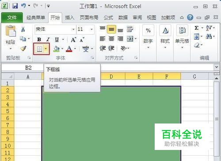The width and height of the screenshot is (221, 161).
Task: Open the 宋体 font name dropdown
Action: click(73, 30)
